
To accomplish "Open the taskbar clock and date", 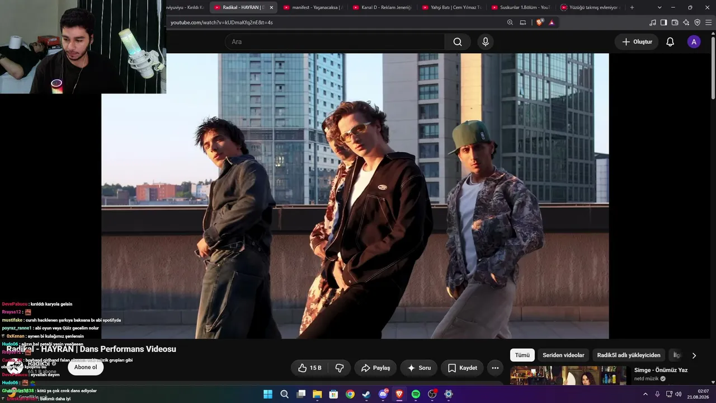I will pos(699,394).
